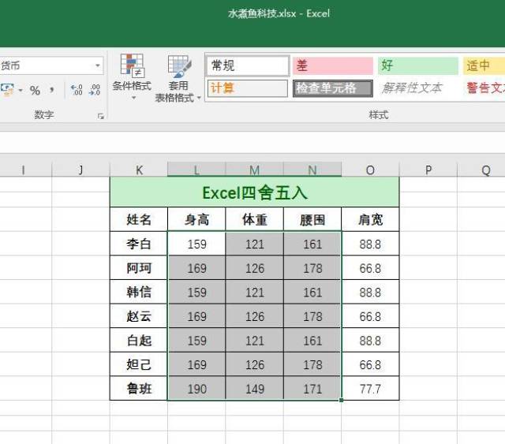The width and height of the screenshot is (505, 444).
Task: Select column header M
Action: coord(254,170)
